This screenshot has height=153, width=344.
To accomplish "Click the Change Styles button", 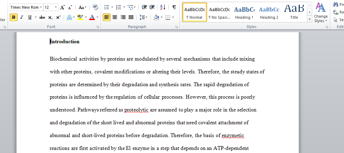I will [x=320, y=13].
